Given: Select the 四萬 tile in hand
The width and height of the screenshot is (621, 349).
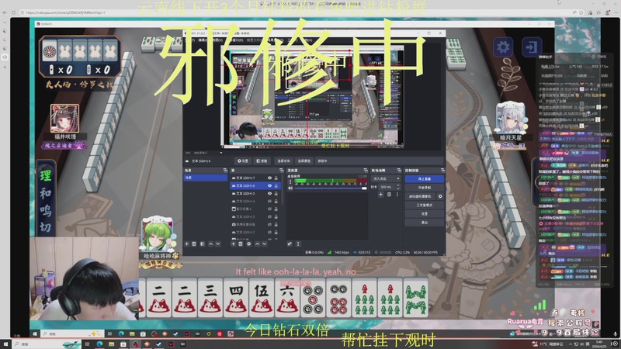Looking at the screenshot, I should pyautogui.click(x=236, y=297).
